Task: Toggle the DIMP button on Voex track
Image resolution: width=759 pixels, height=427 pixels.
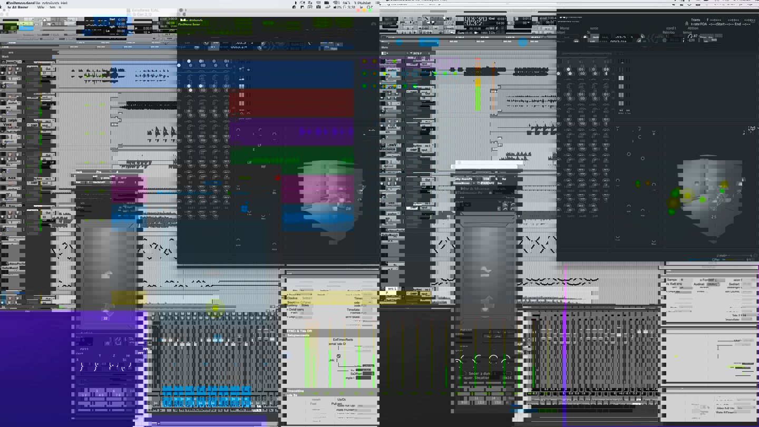Action: point(34,126)
